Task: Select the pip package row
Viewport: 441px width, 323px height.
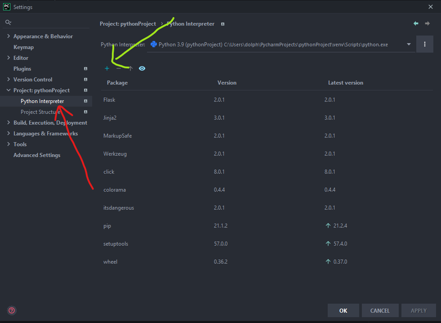Action: pos(267,226)
